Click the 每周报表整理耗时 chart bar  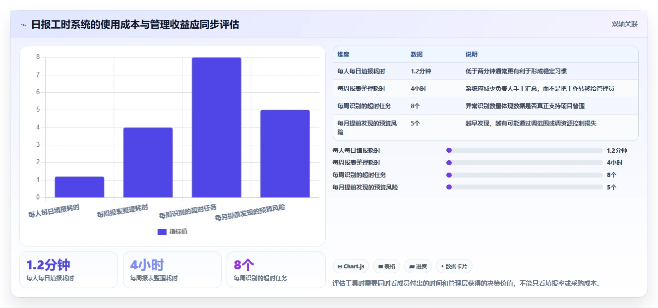[148, 163]
